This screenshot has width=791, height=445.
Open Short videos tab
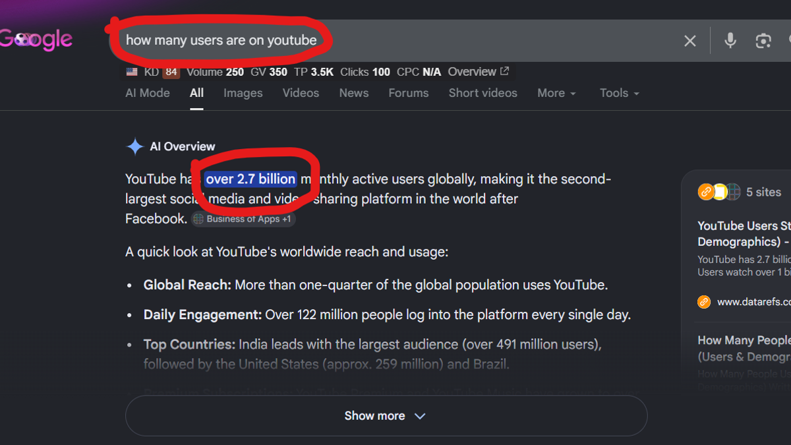(483, 93)
